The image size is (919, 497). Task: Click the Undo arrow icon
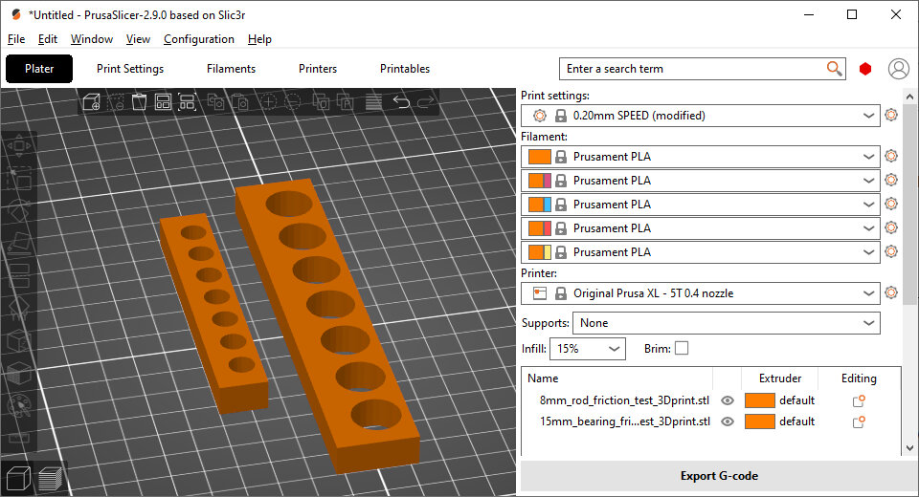tap(401, 102)
